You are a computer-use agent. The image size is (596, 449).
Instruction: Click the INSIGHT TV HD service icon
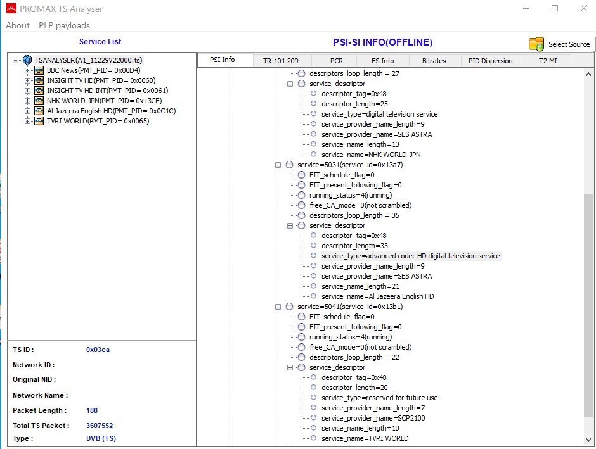pyautogui.click(x=39, y=80)
